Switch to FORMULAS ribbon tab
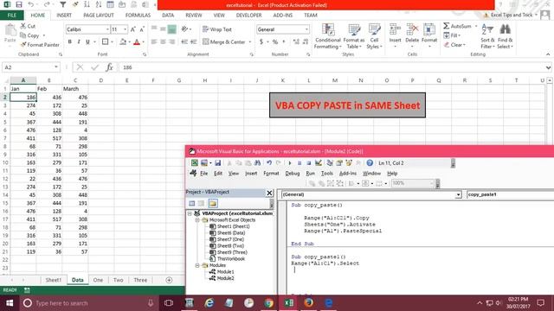This screenshot has width=554, height=311. coord(138,16)
